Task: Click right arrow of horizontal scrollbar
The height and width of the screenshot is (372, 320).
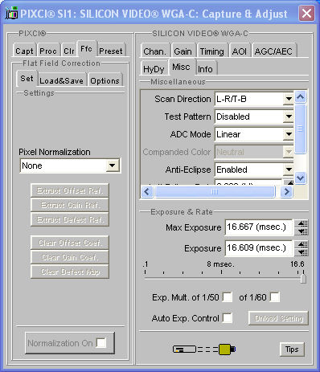Action: point(286,191)
